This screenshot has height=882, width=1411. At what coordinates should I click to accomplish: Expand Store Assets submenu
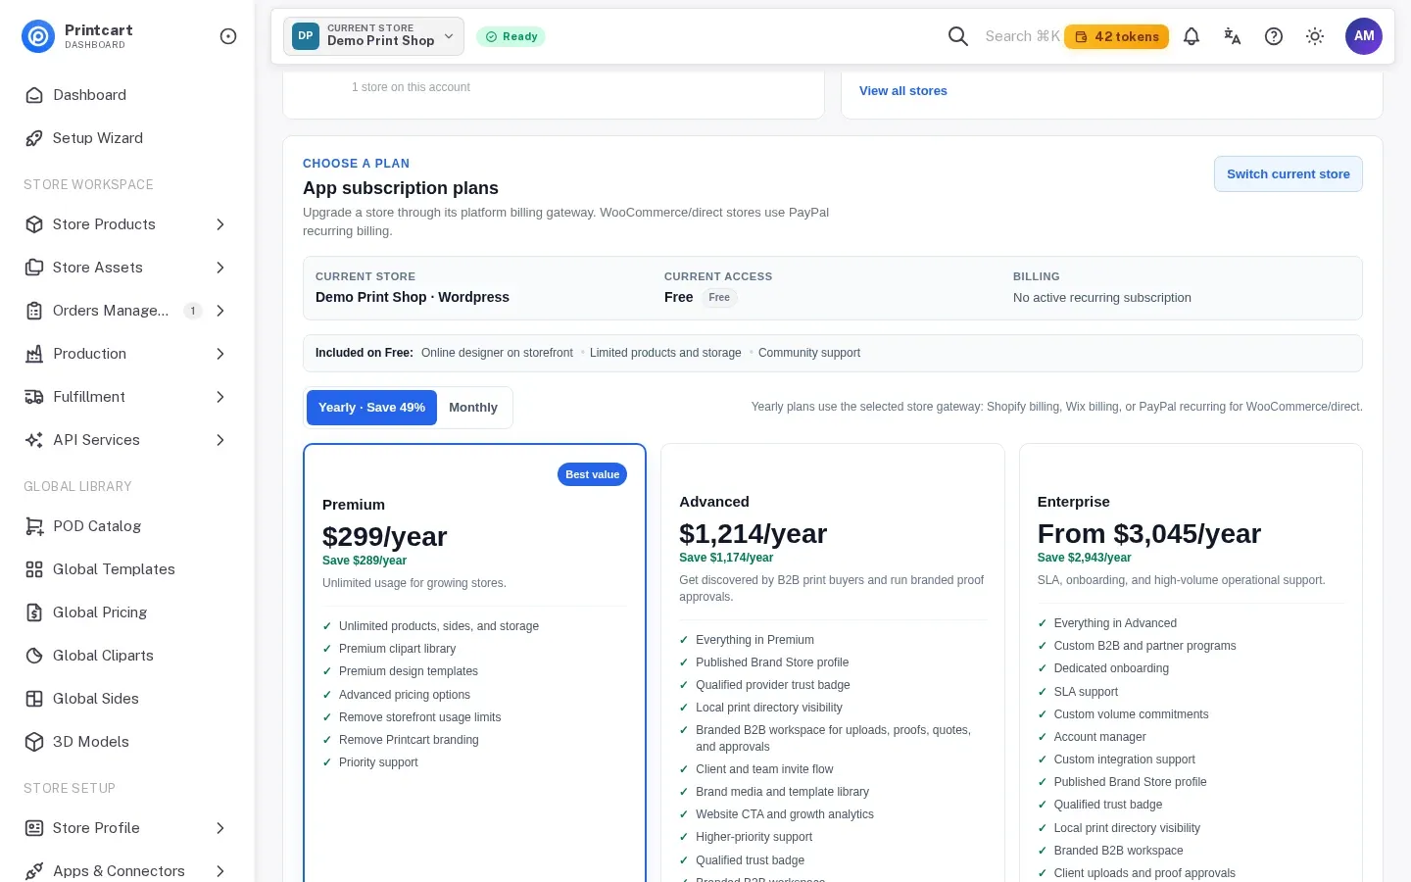pos(220,268)
